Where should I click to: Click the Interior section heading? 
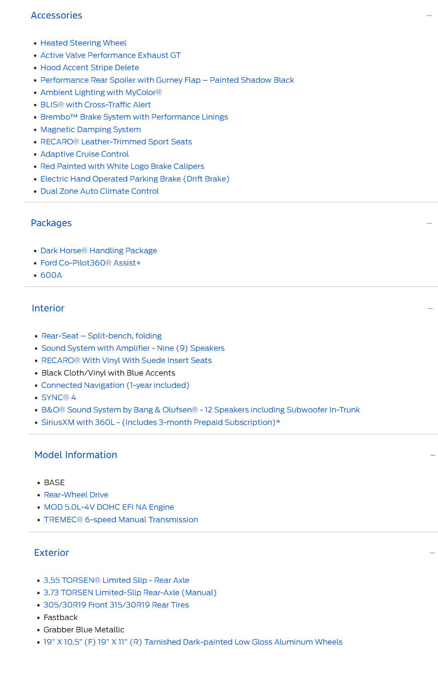click(48, 308)
